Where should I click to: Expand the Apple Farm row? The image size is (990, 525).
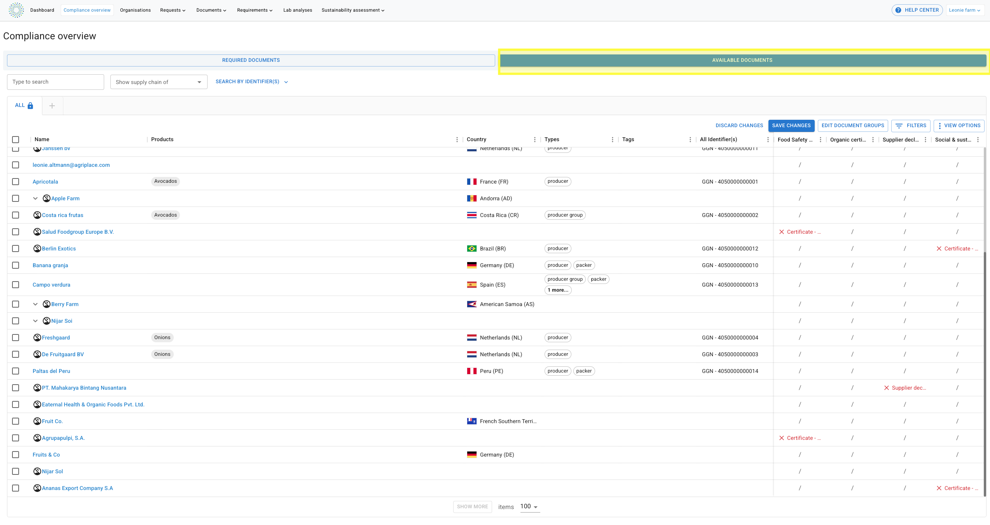35,198
